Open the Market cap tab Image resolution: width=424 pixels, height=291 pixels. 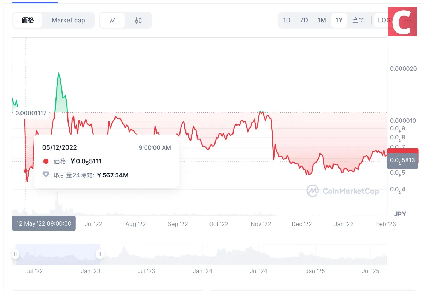[x=69, y=20]
